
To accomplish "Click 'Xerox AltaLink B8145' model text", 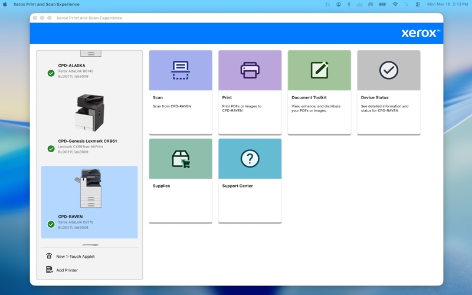I will click(76, 71).
